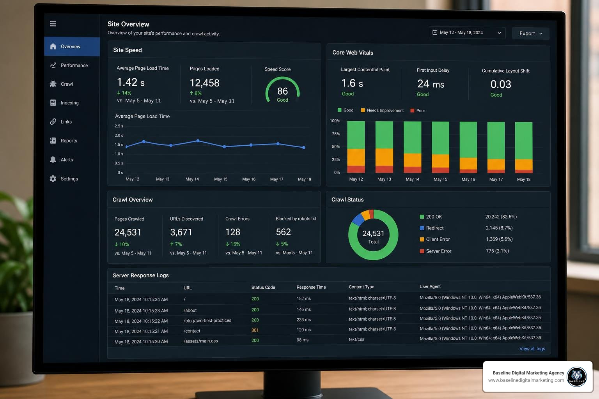
Task: Navigate to Links in sidebar
Action: pos(72,122)
